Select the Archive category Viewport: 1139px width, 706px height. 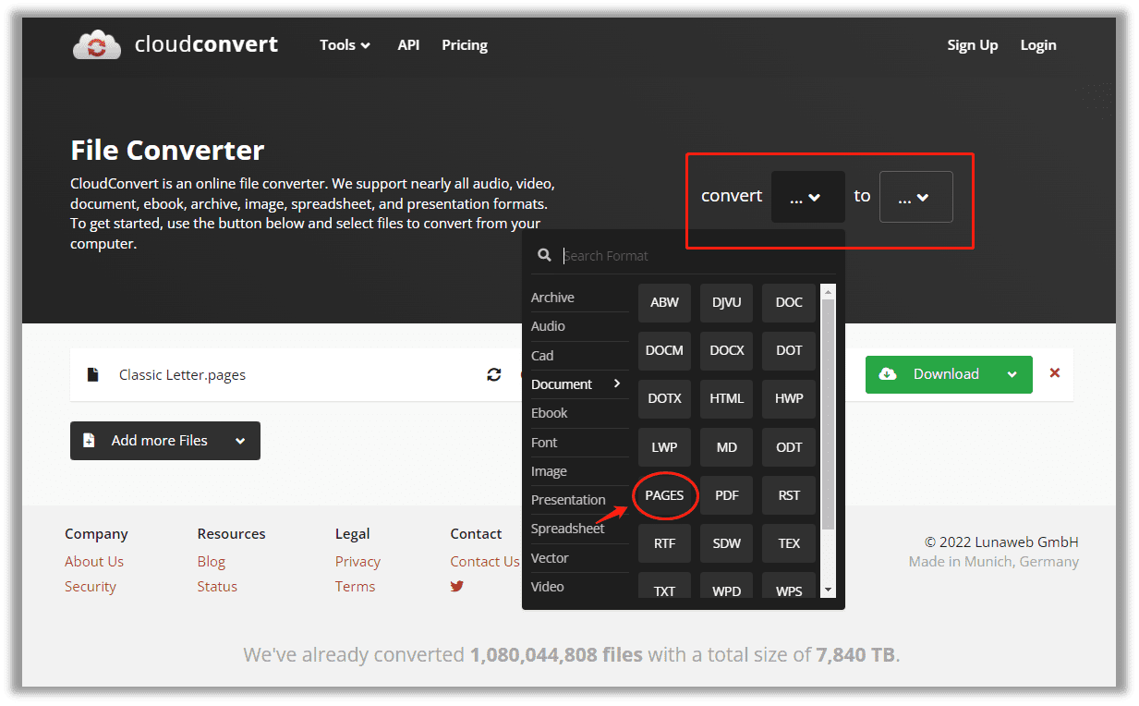pos(579,298)
